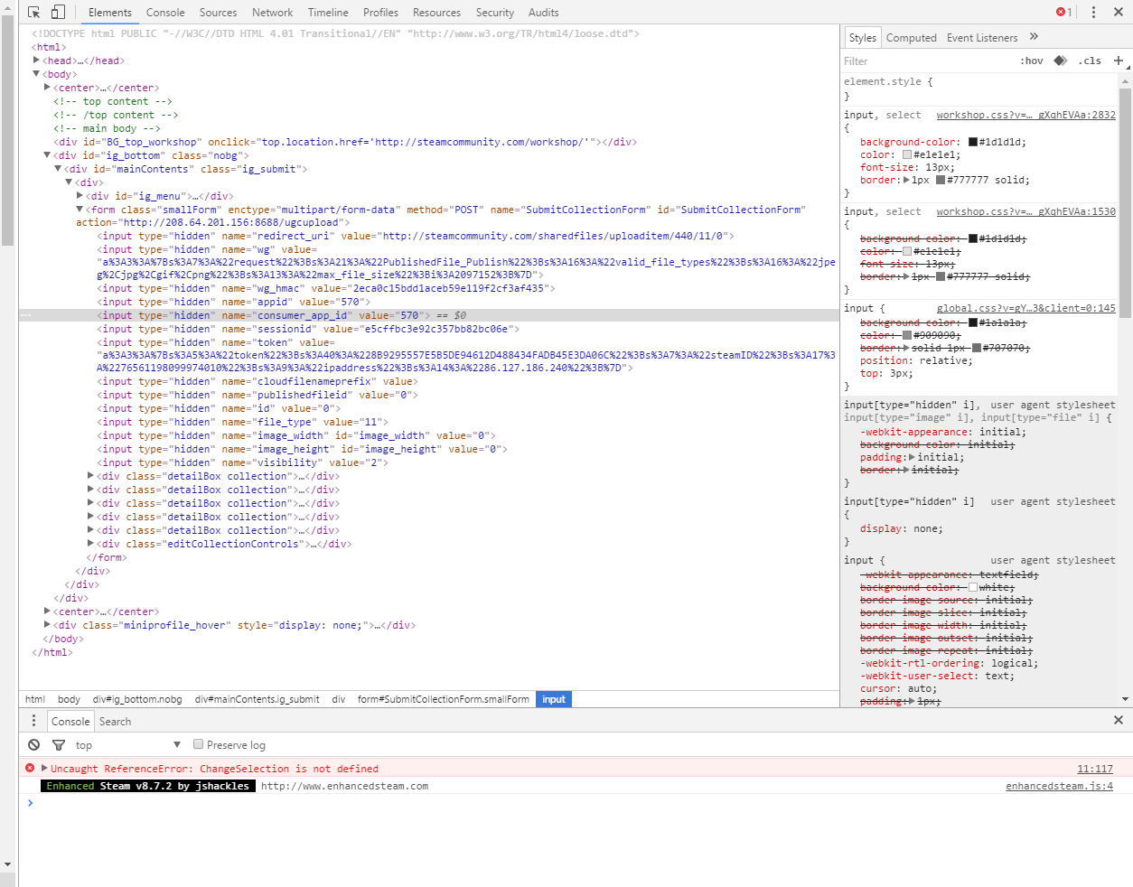Open the top execution context dropdown
This screenshot has width=1133, height=887.
(x=127, y=745)
